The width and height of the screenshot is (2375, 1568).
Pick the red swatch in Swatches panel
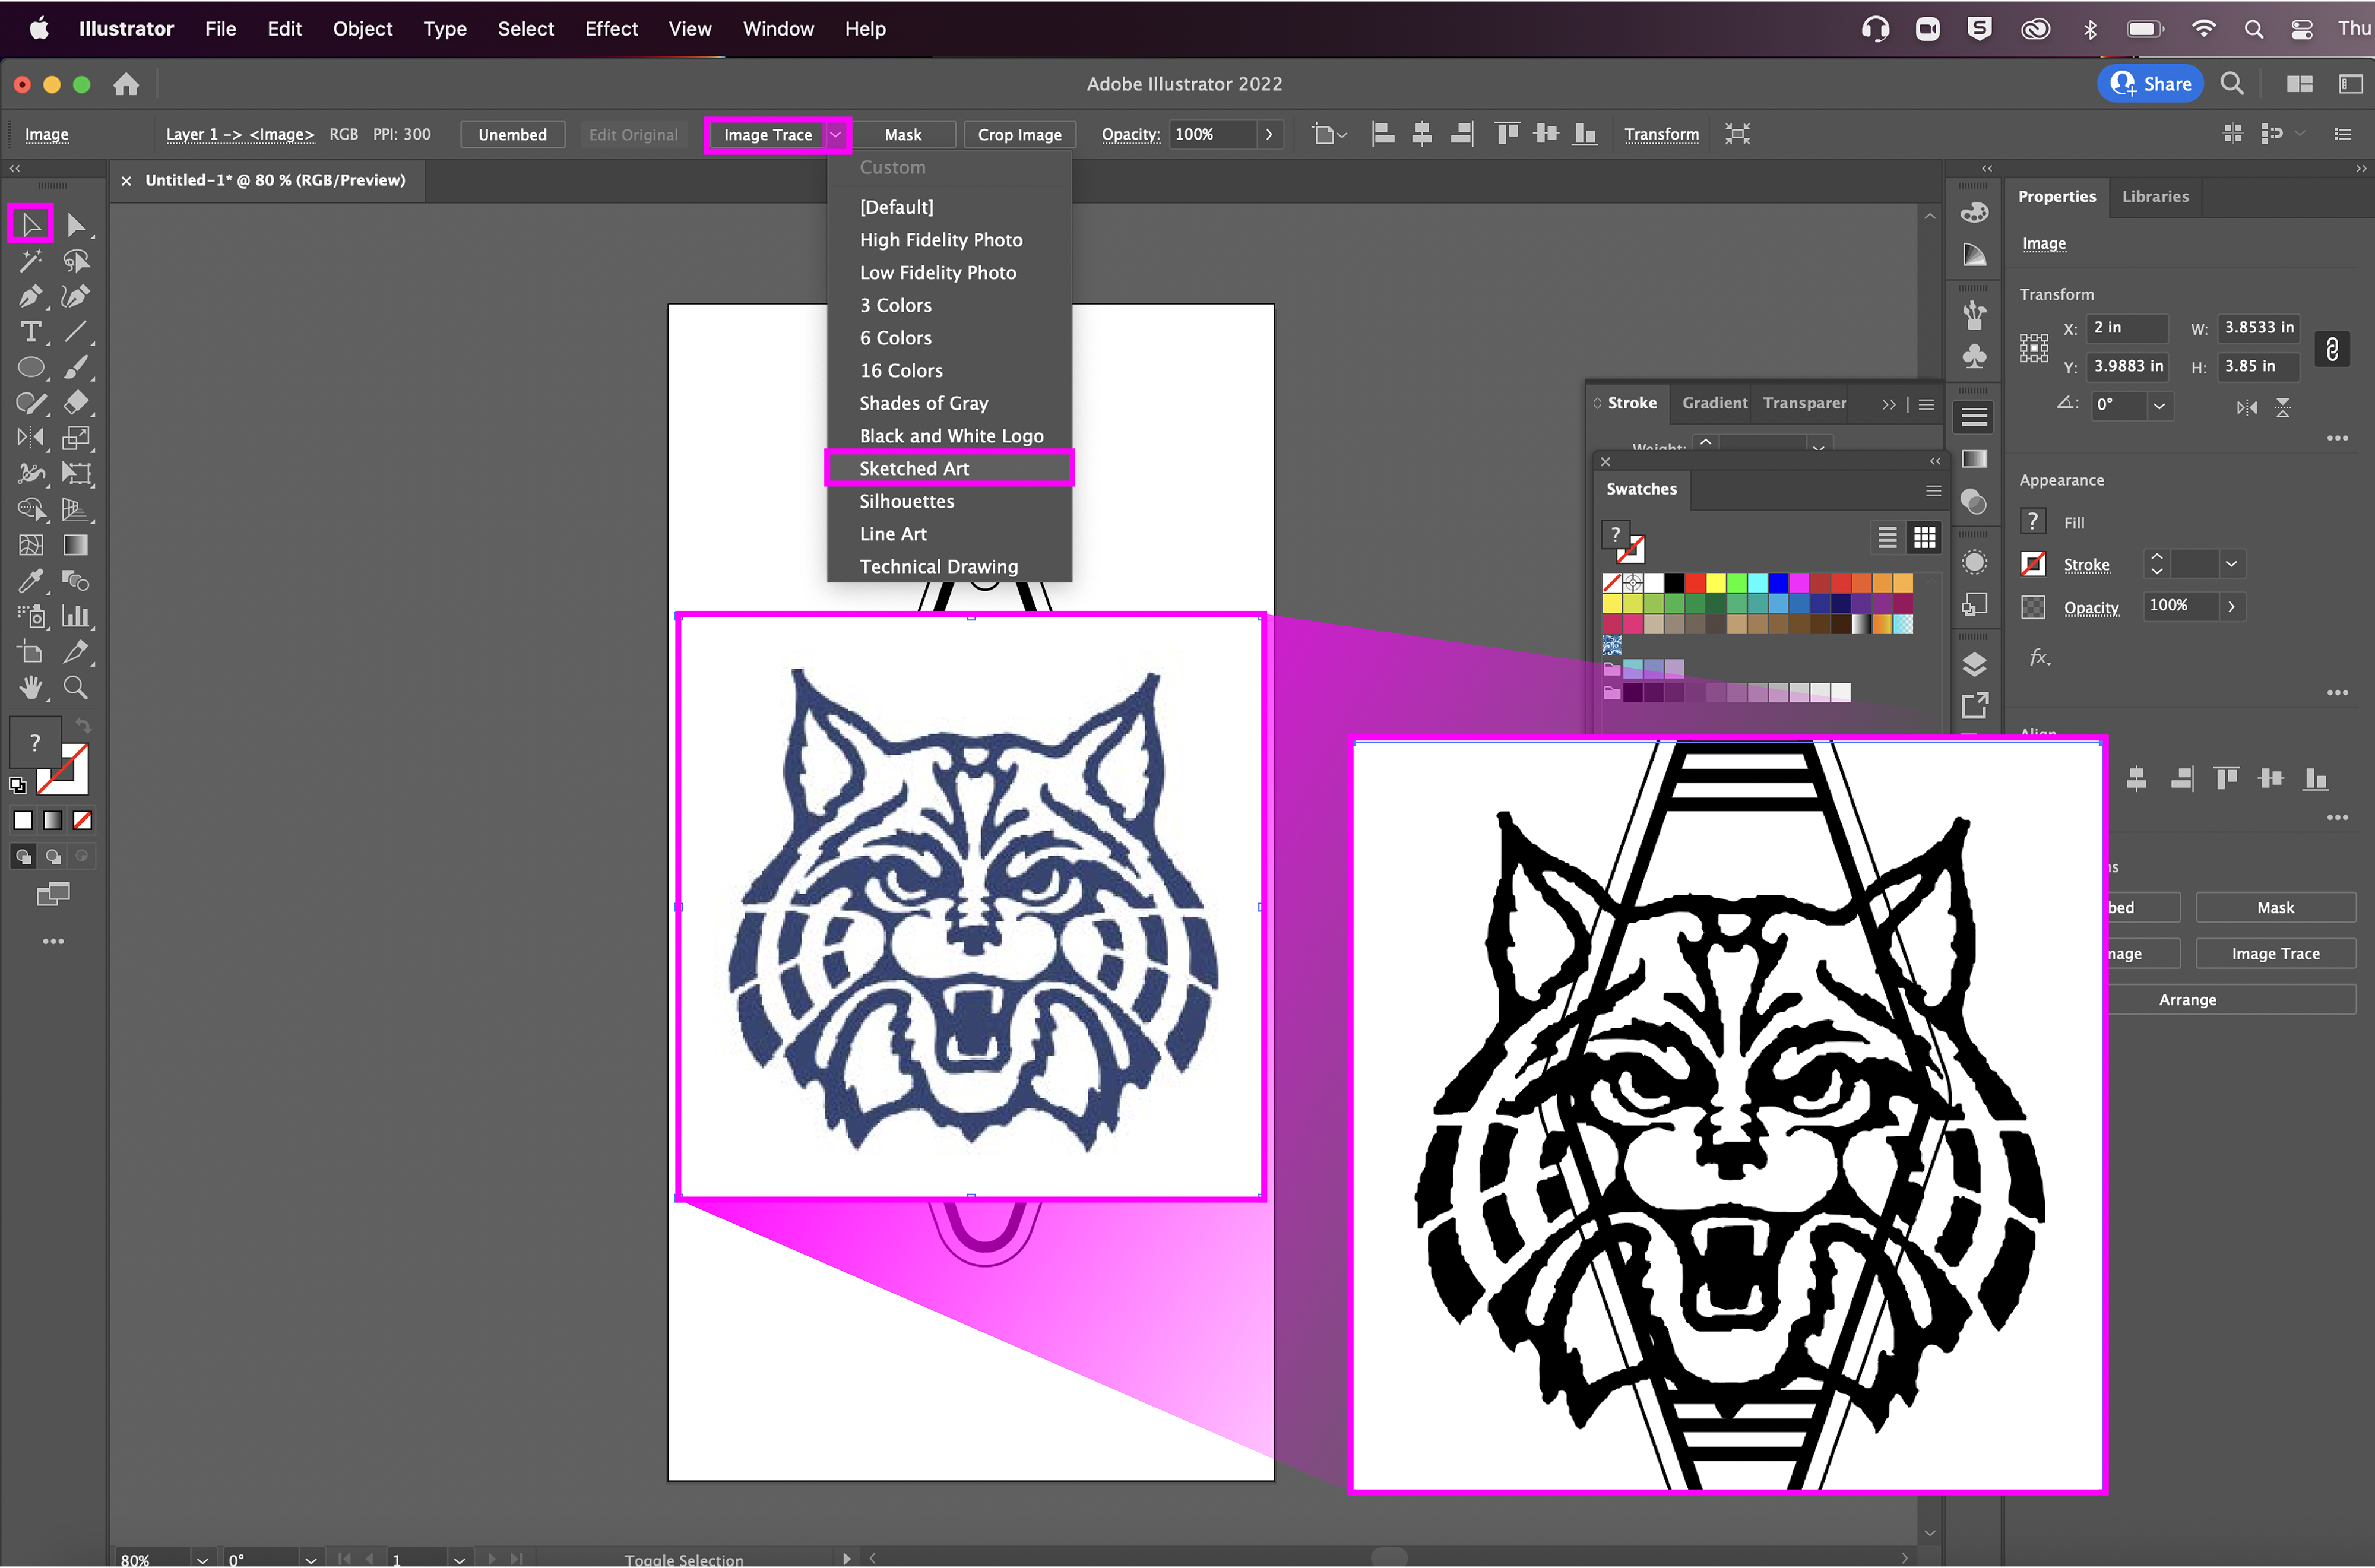(x=1695, y=582)
